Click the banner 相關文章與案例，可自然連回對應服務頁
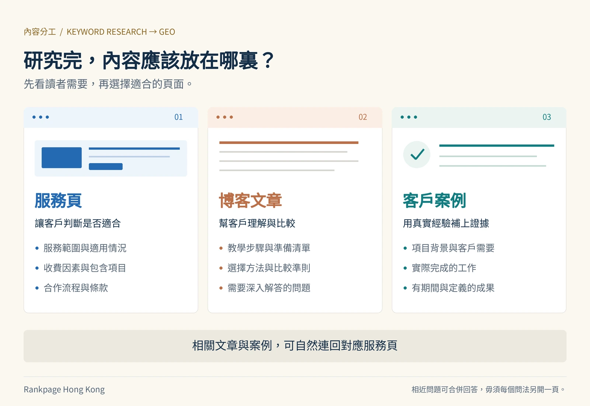 coord(295,346)
